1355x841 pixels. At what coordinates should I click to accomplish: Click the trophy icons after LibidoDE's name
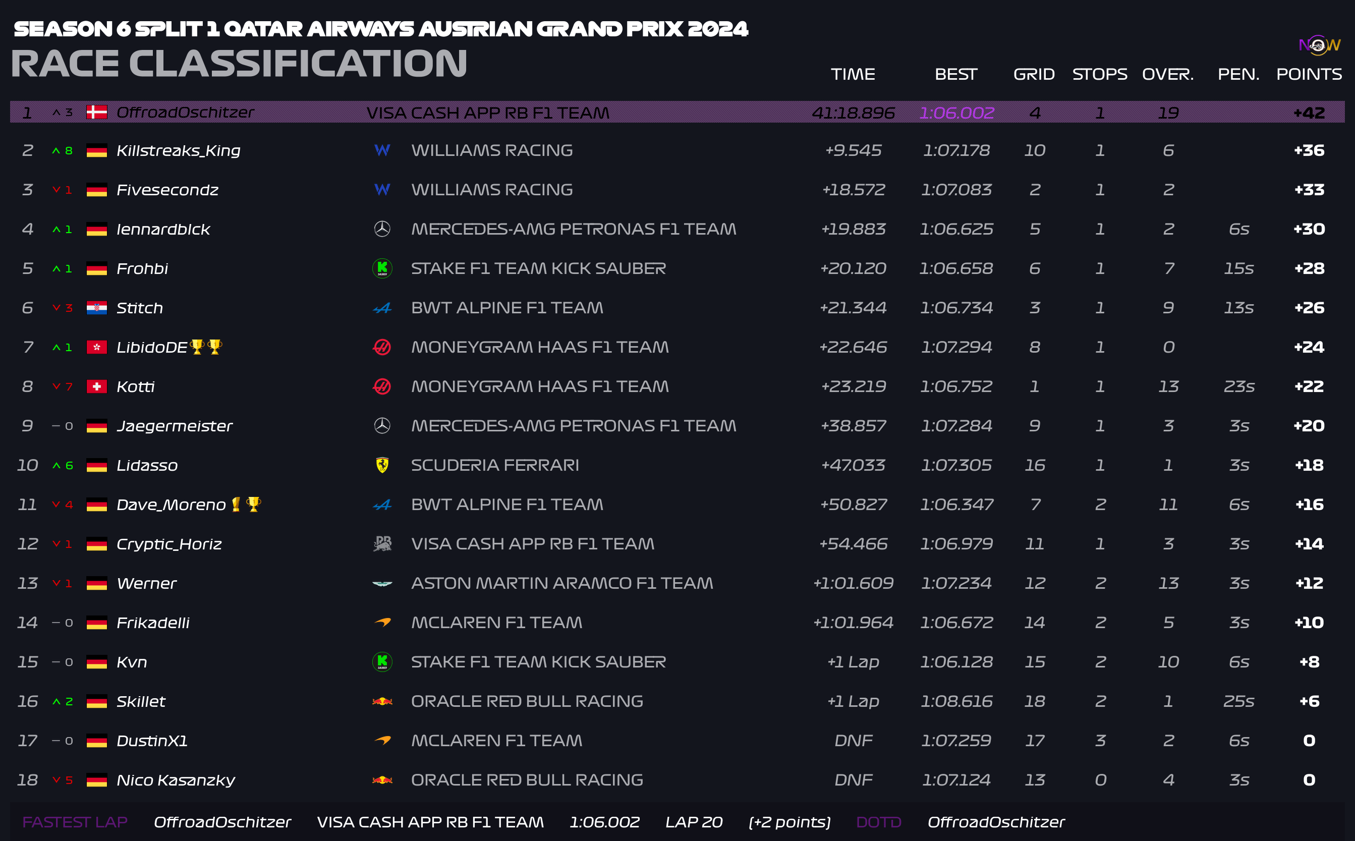tap(206, 347)
